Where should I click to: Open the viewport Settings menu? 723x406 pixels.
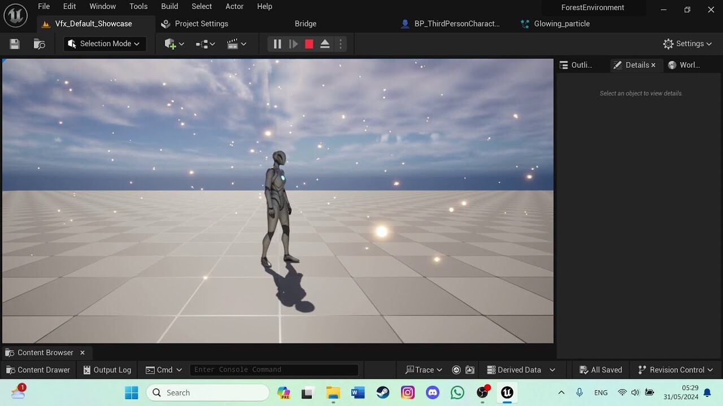pos(687,43)
